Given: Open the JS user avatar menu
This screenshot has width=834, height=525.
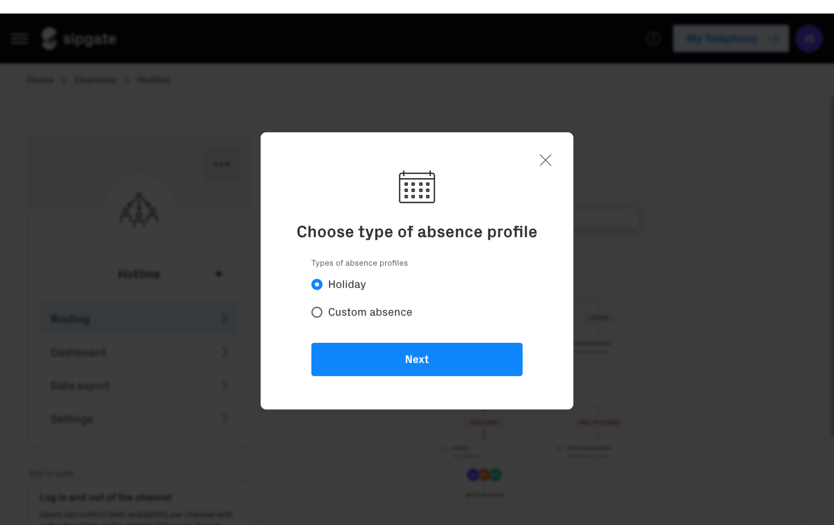Looking at the screenshot, I should tap(809, 38).
